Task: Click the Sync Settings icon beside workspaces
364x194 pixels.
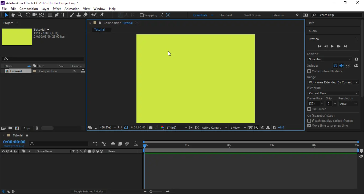Action: click(x=305, y=15)
